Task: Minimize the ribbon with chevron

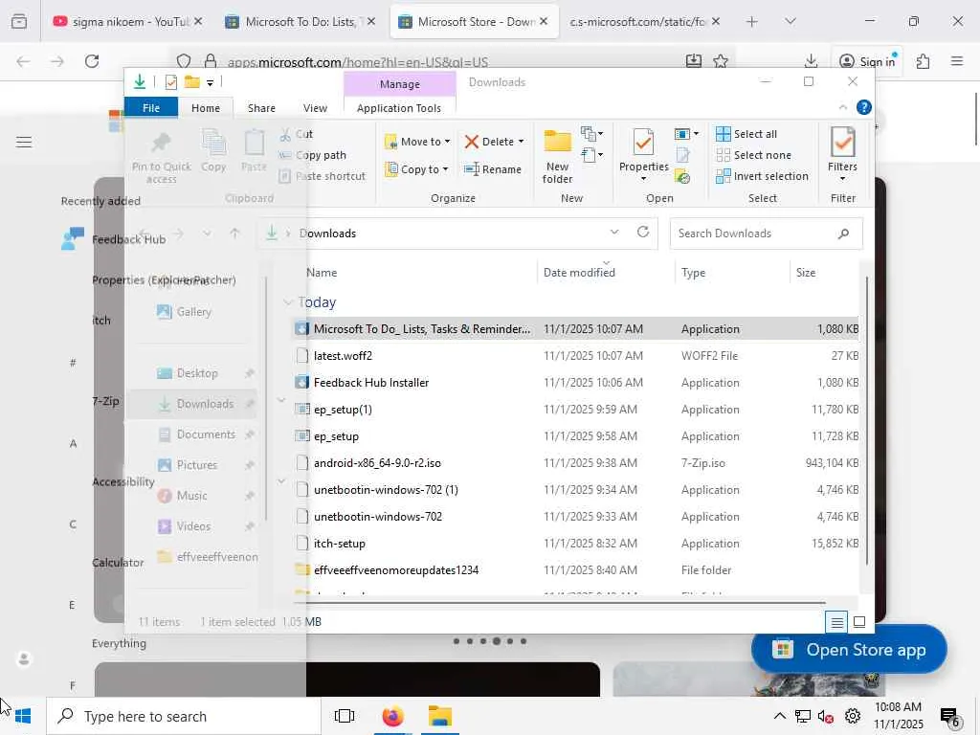Action: pos(842,107)
